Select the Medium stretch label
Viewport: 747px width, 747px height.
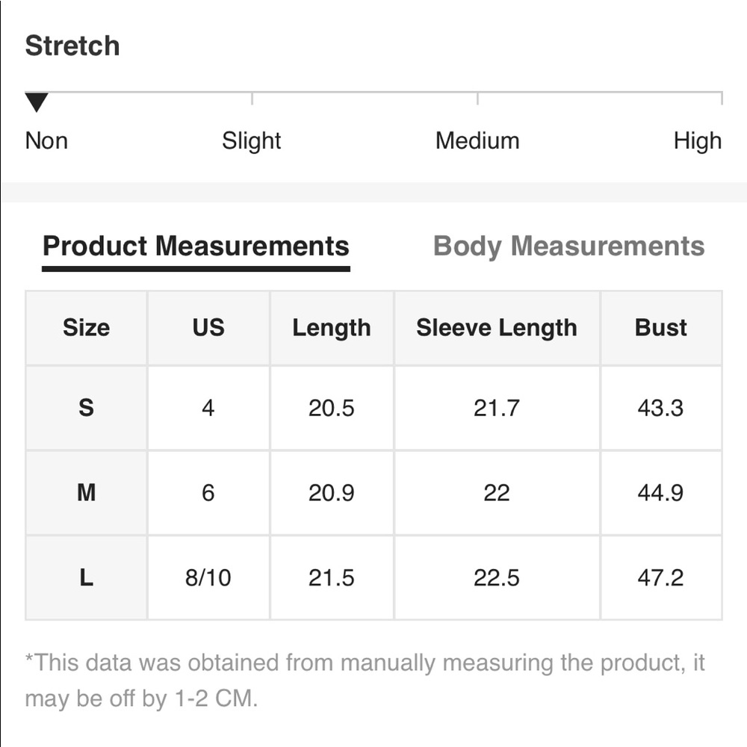477,141
